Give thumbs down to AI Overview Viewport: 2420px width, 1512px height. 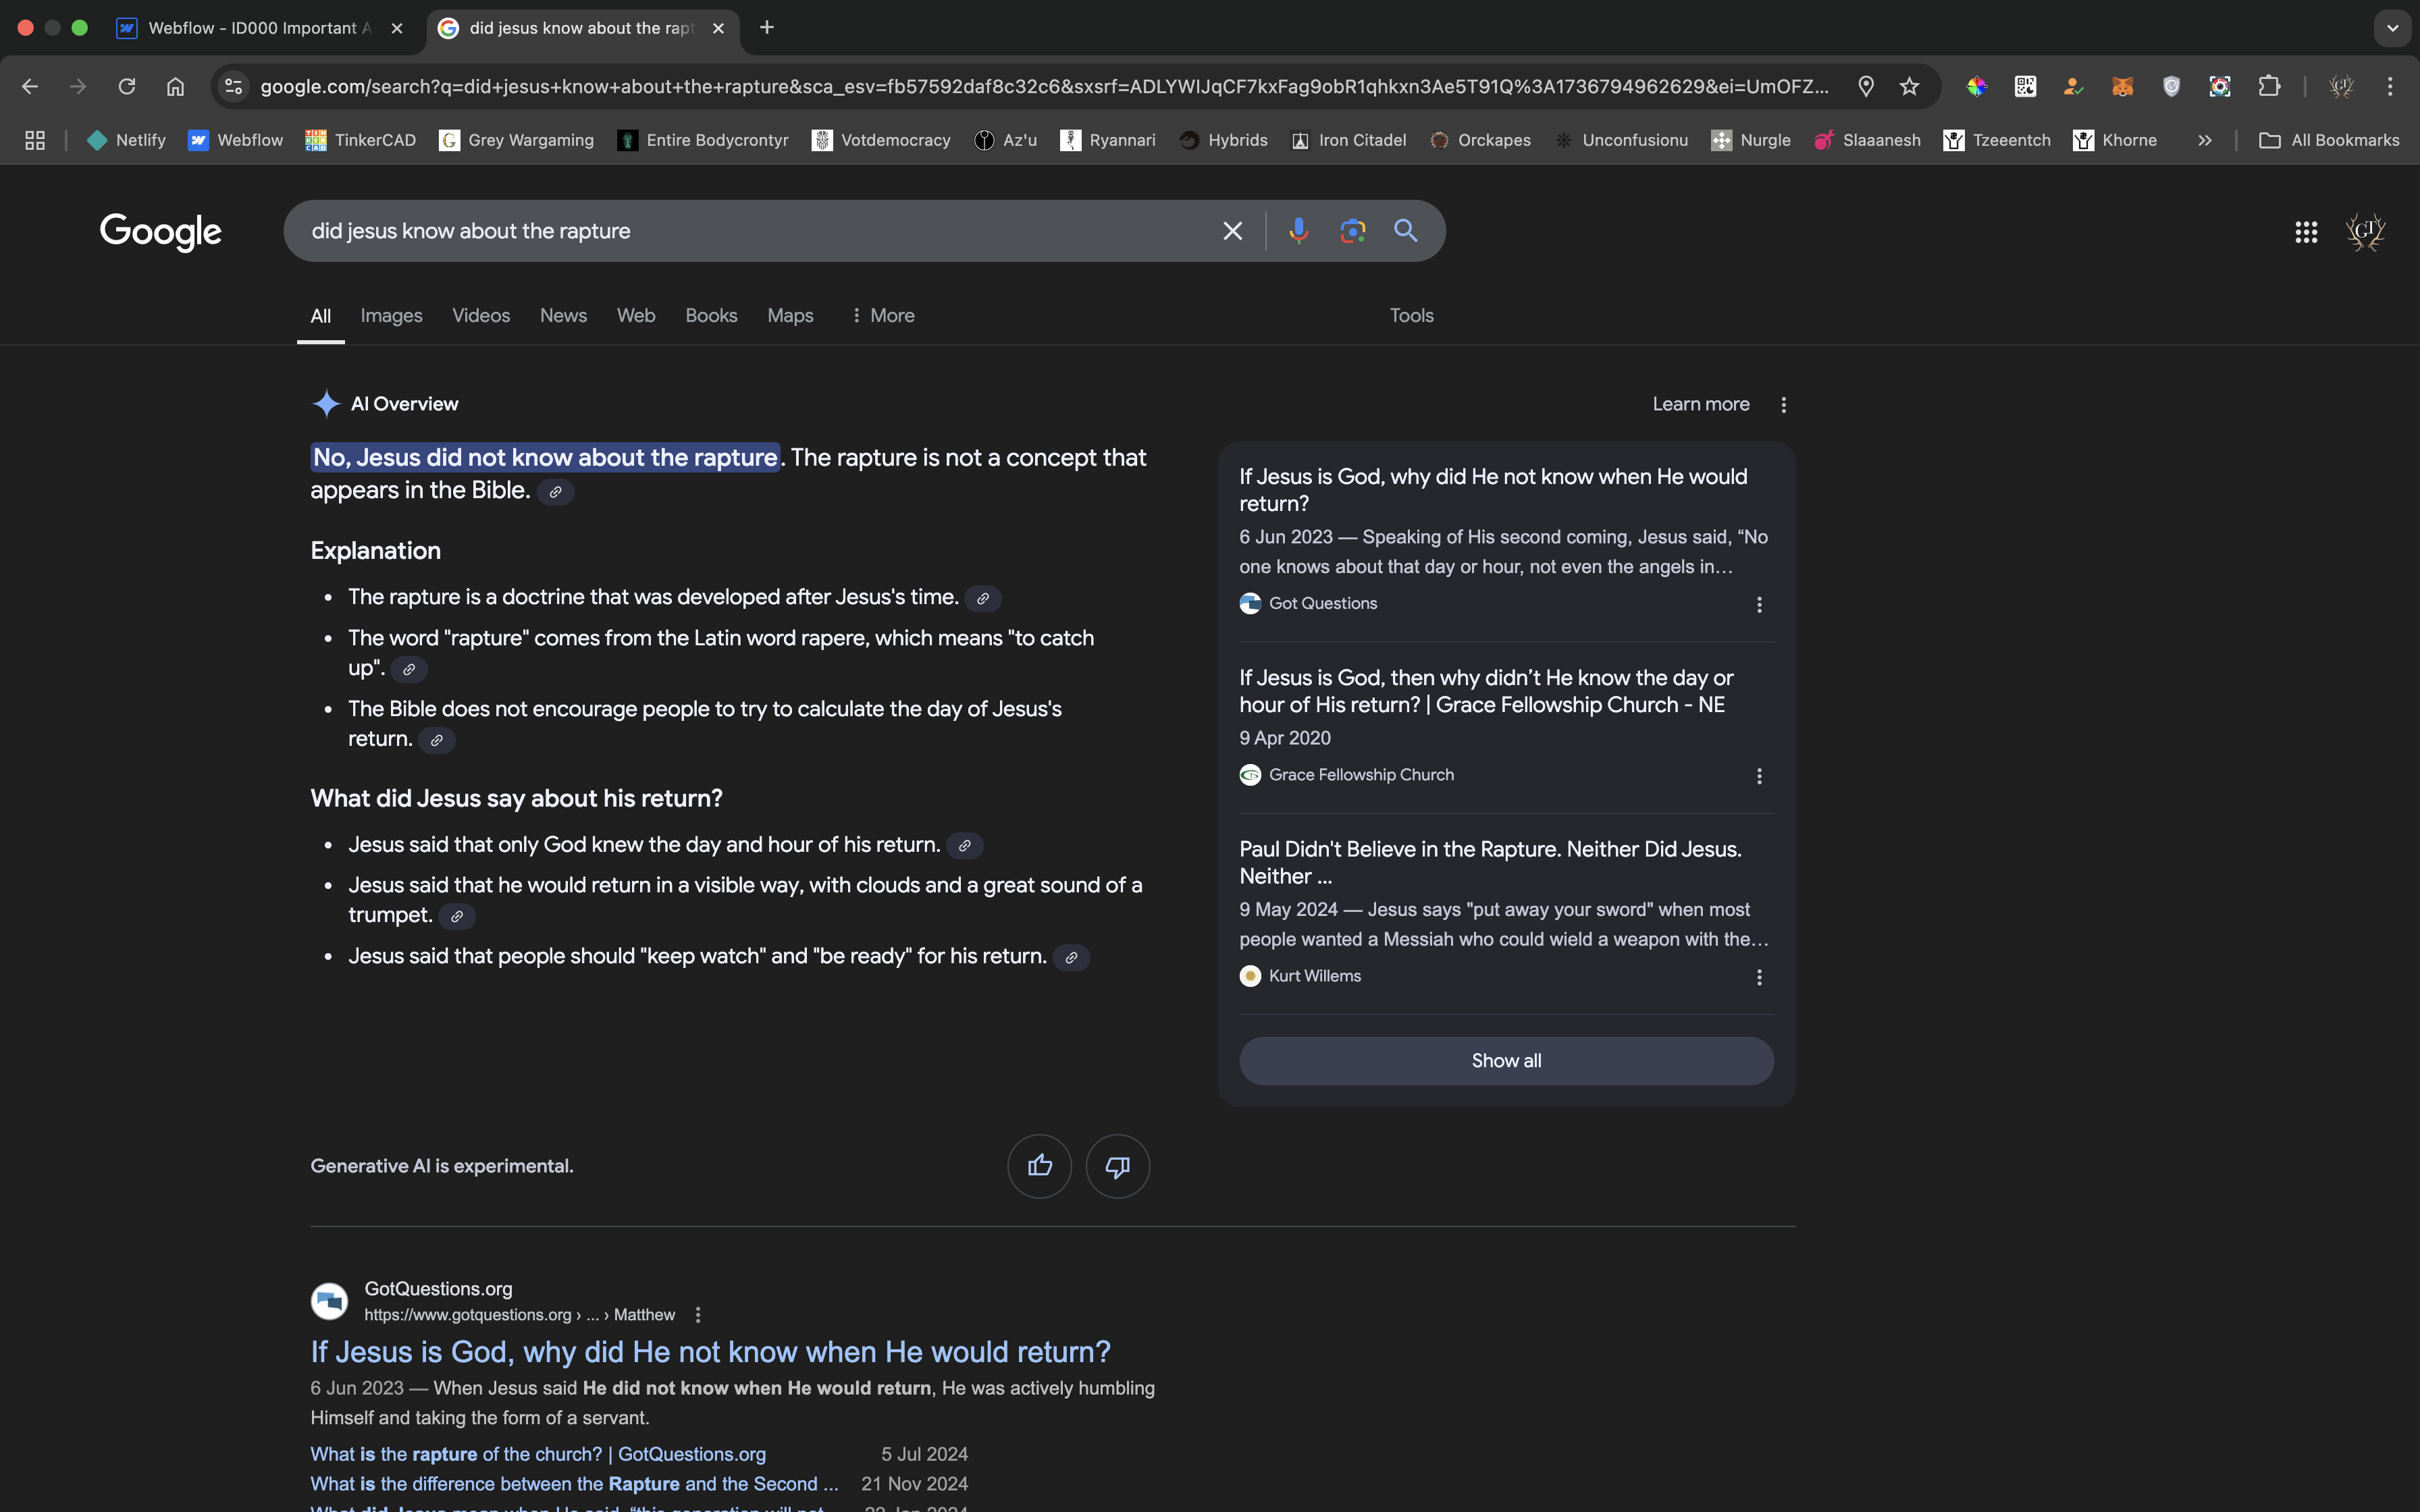[x=1117, y=1166]
